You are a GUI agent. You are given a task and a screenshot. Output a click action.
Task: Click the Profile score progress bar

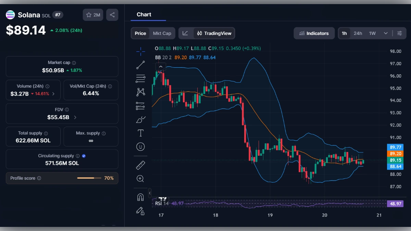(x=89, y=178)
